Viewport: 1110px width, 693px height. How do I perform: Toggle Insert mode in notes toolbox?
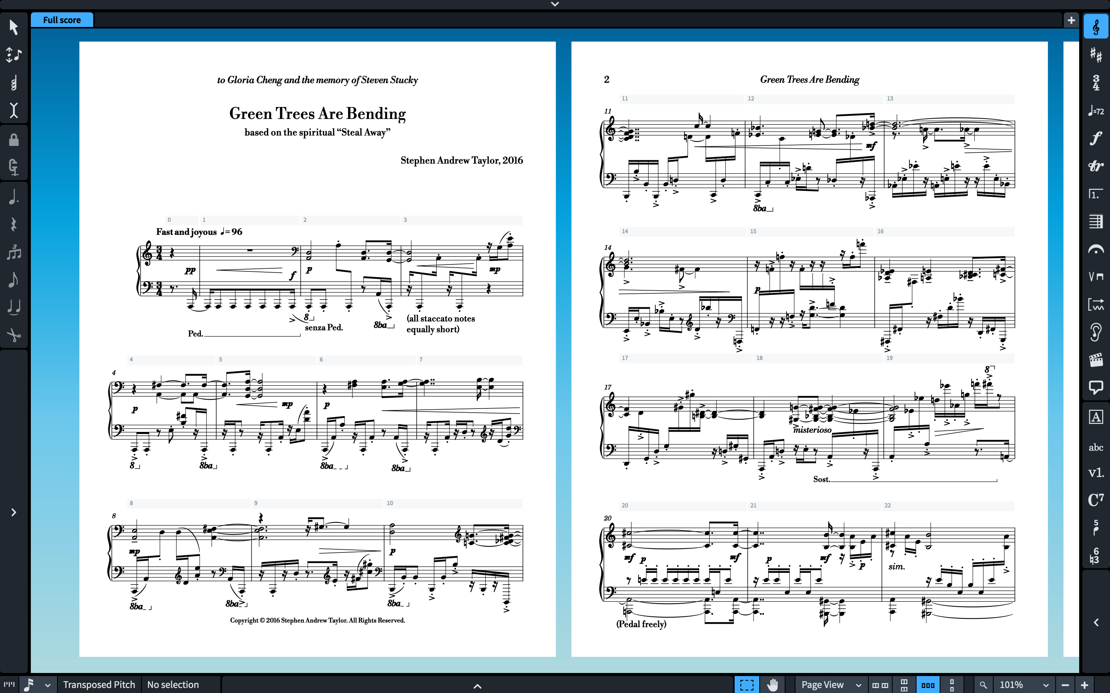[x=14, y=110]
